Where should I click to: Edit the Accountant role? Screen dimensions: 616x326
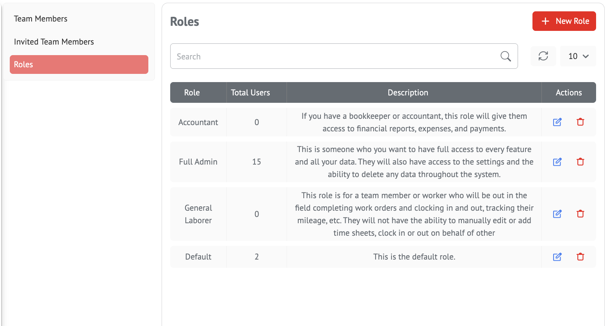pyautogui.click(x=557, y=122)
